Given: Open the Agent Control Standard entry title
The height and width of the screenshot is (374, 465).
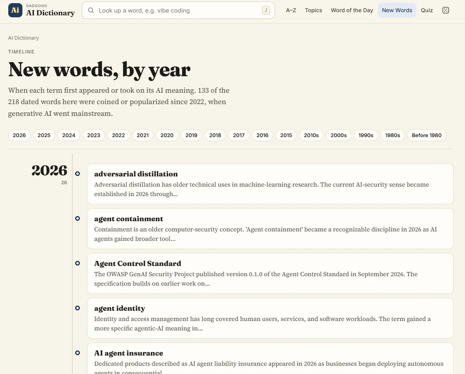Looking at the screenshot, I should (x=138, y=263).
